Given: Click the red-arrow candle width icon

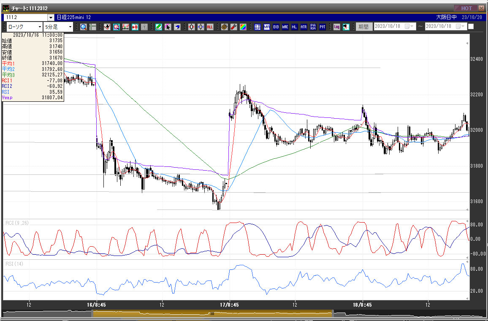Looking at the screenshot, I should click(191, 27).
